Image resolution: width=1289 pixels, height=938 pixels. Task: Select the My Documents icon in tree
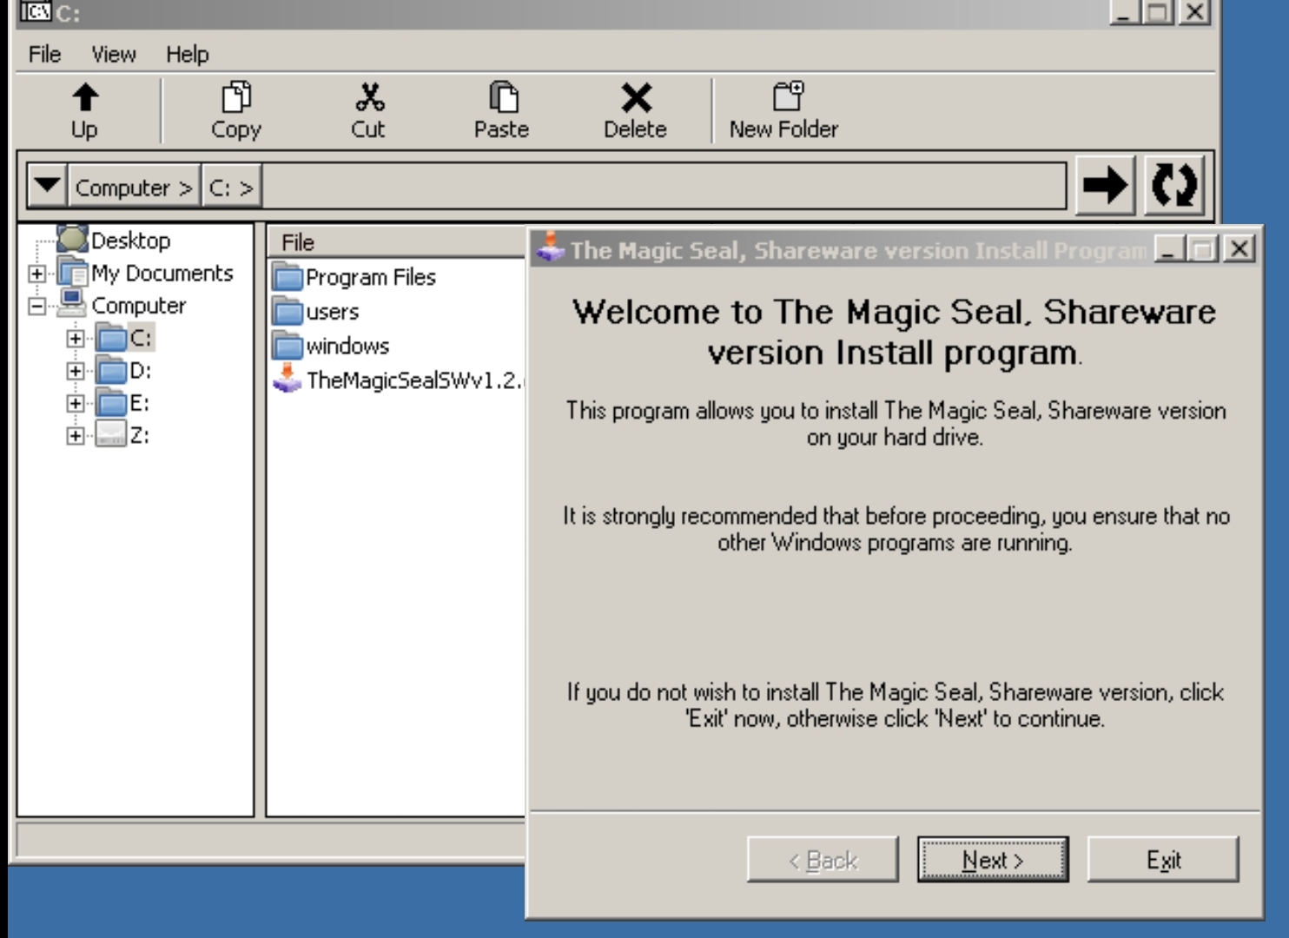73,273
